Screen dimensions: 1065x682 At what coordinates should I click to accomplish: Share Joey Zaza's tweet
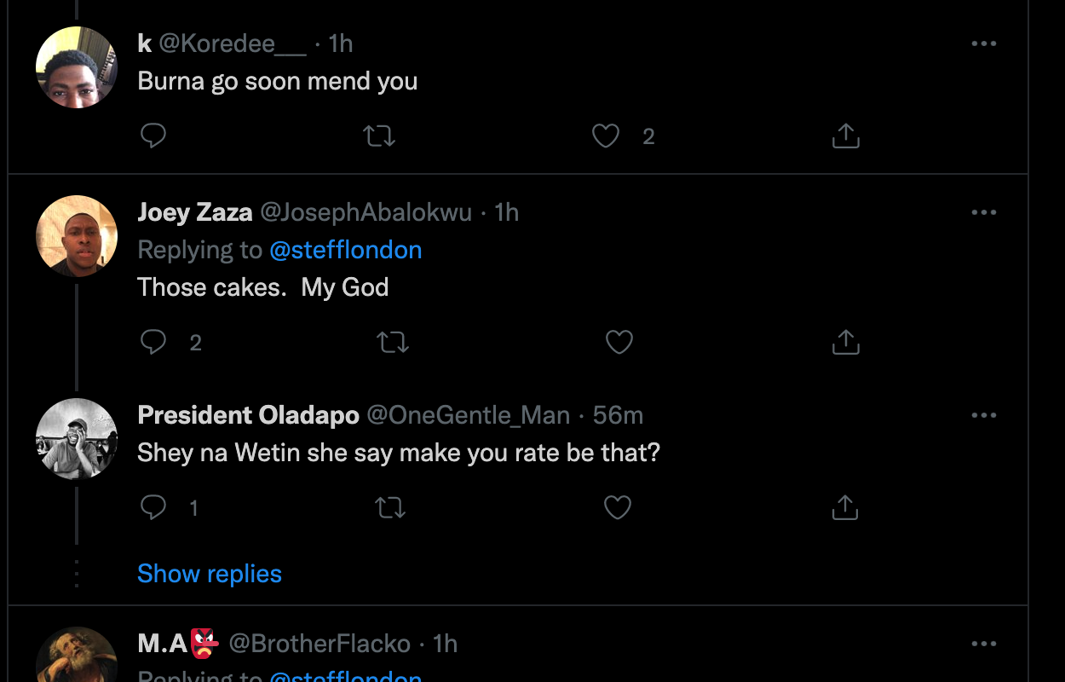845,342
